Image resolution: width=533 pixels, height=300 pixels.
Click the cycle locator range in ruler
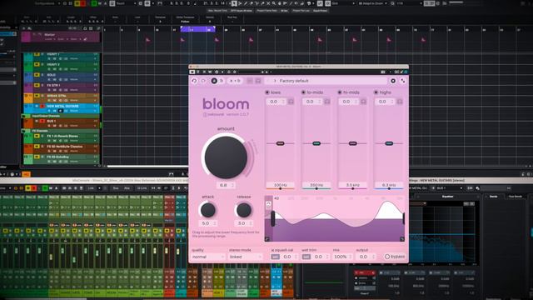tap(197, 30)
